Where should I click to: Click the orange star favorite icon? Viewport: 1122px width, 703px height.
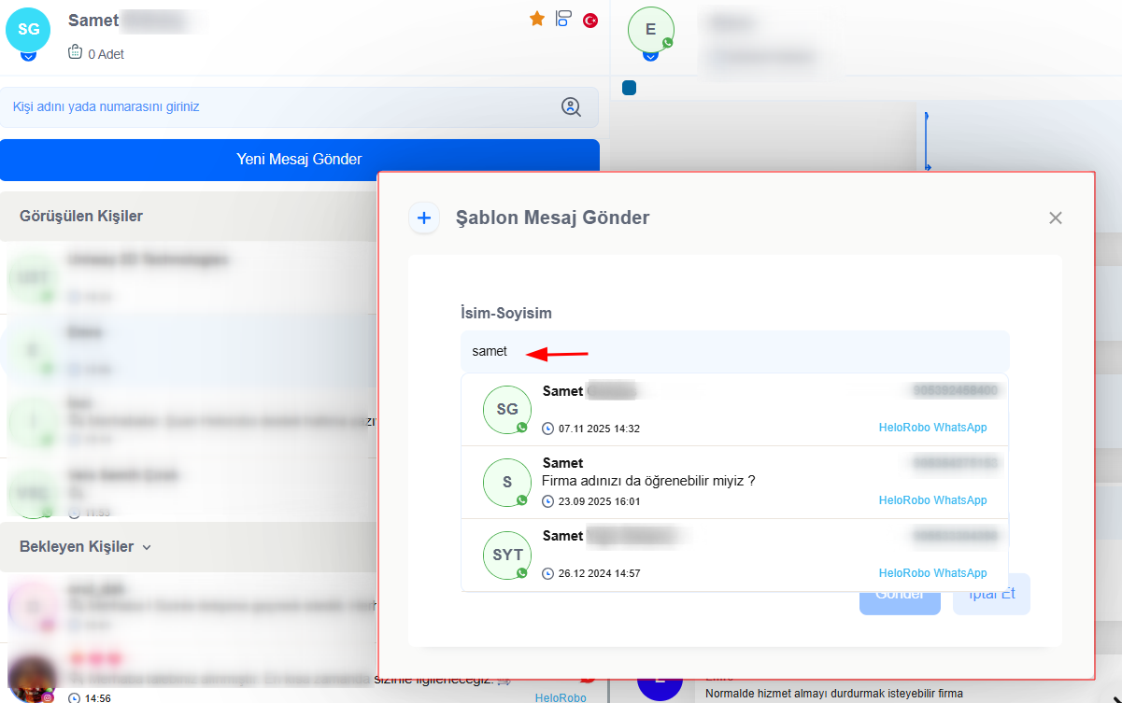click(537, 19)
